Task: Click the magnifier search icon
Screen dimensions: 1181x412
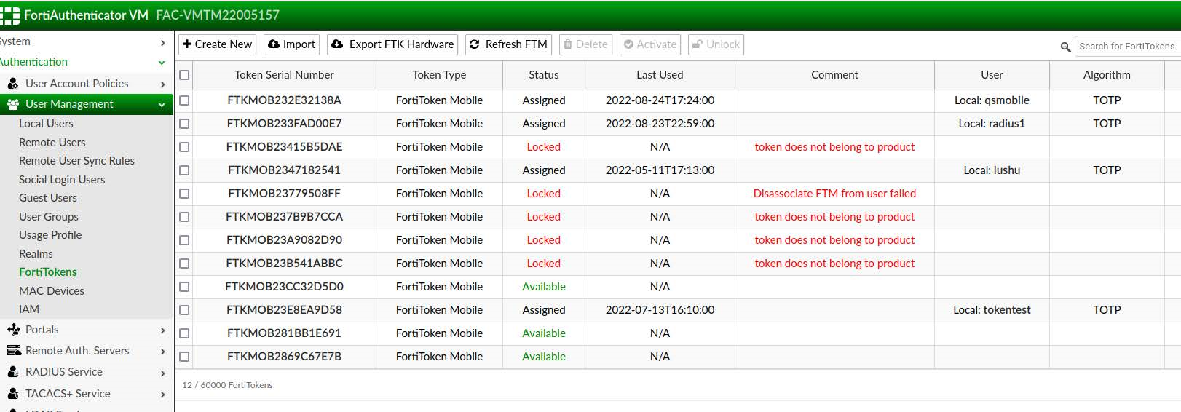Action: point(1065,47)
